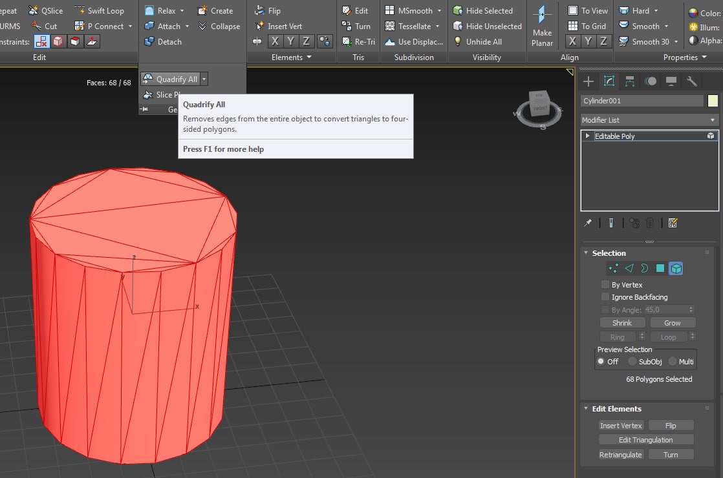Viewport: 723px width, 478px height.
Task: Click Insert Vertex in Edit Elements
Action: point(621,426)
